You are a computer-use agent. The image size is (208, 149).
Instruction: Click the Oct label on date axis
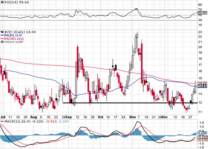pyautogui.click(x=100, y=117)
